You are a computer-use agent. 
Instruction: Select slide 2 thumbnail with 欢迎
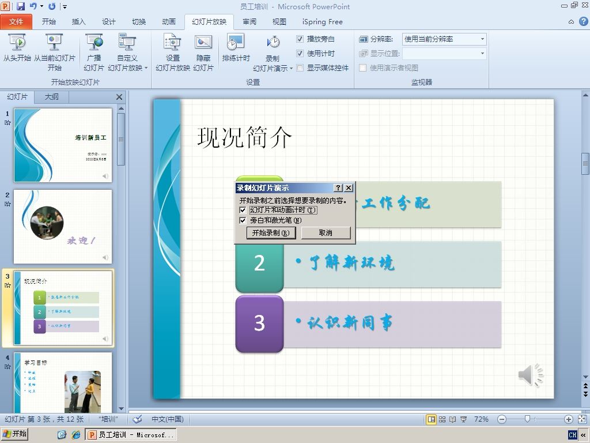(x=63, y=226)
